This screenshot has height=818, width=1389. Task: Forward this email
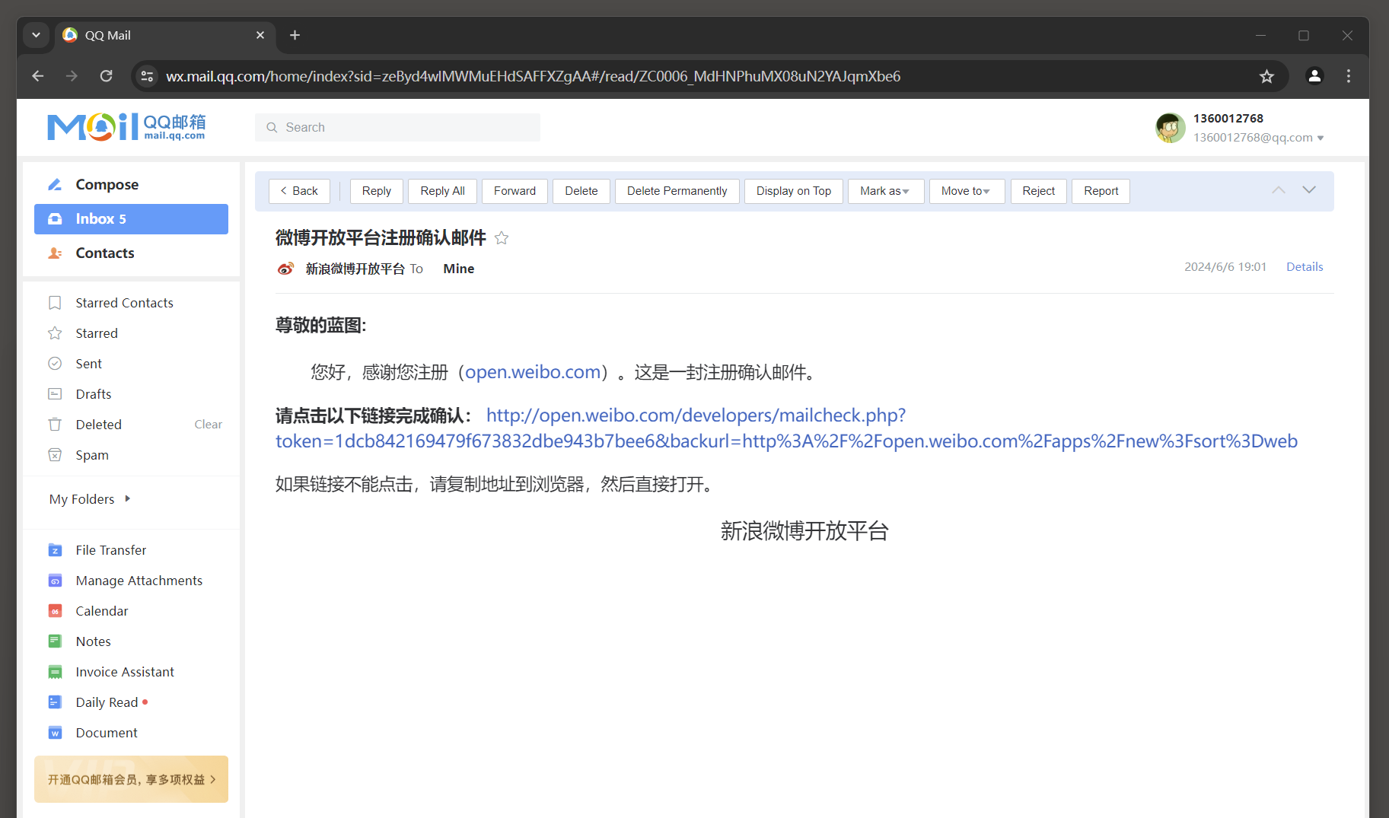515,191
